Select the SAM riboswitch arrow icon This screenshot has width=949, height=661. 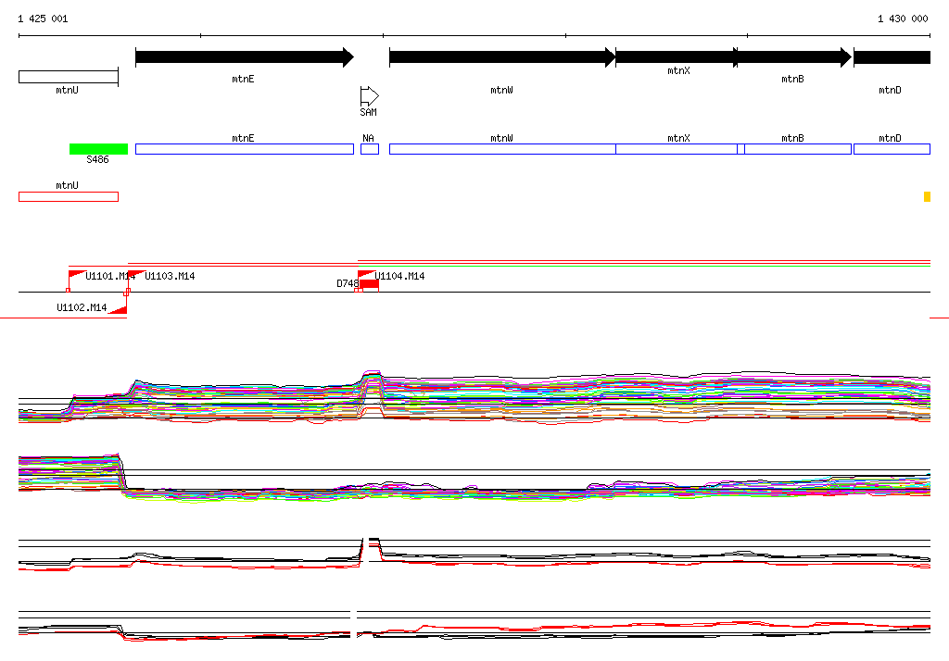tap(369, 96)
